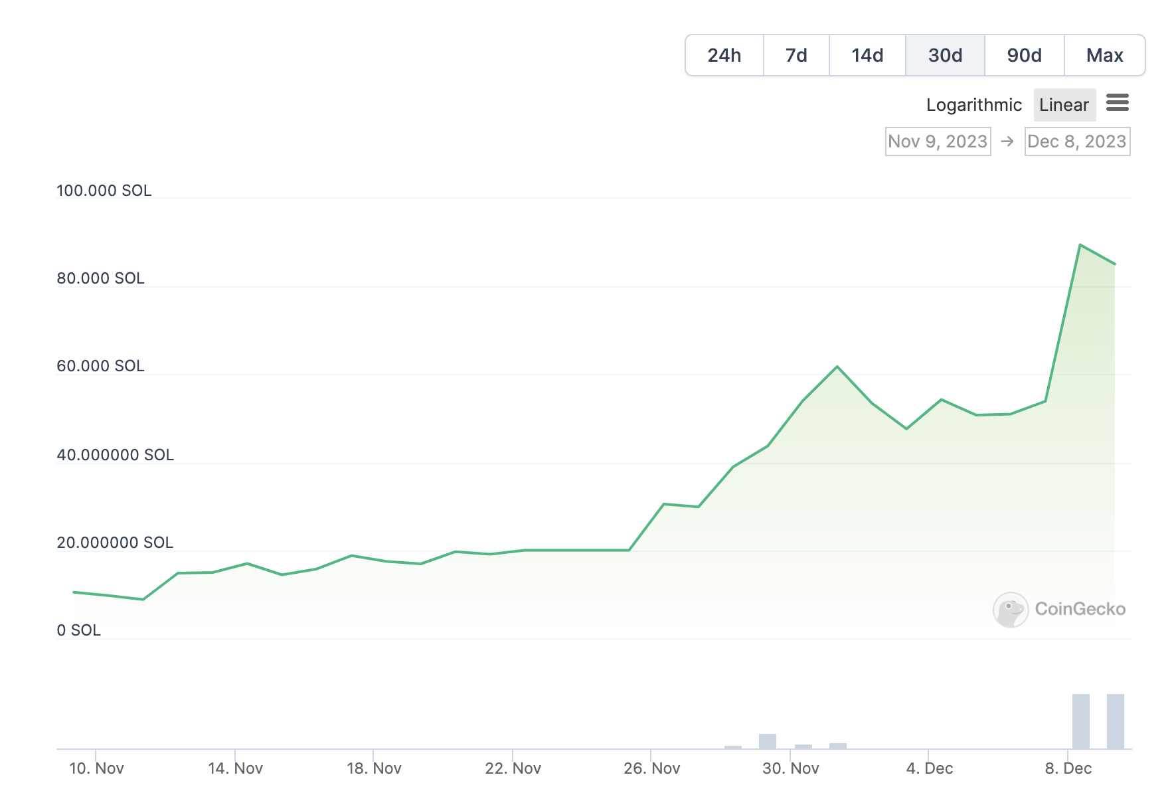Open the Dec 8, 2023 end date field
This screenshot has width=1174, height=789.
(1076, 141)
